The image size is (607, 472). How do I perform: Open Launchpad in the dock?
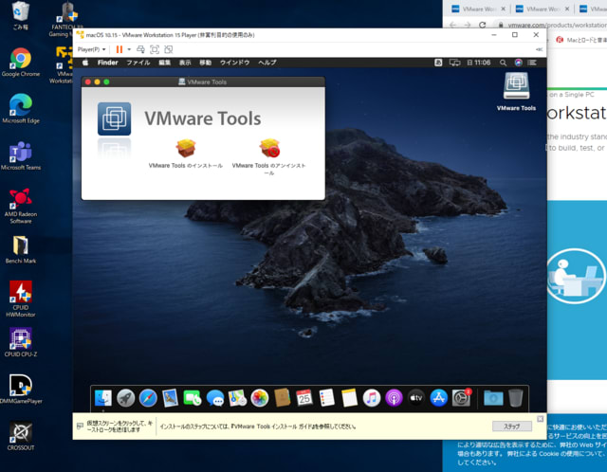[126, 398]
